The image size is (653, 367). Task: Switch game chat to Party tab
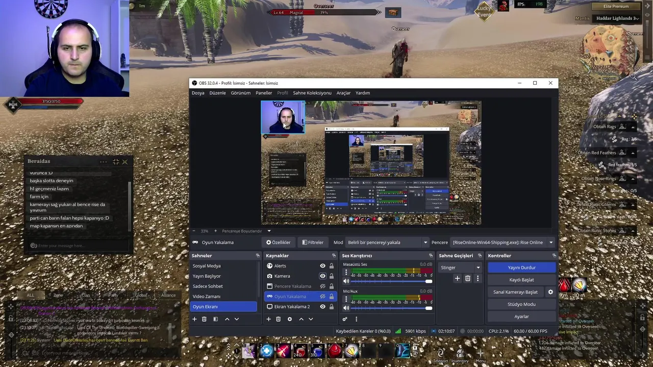(113, 295)
